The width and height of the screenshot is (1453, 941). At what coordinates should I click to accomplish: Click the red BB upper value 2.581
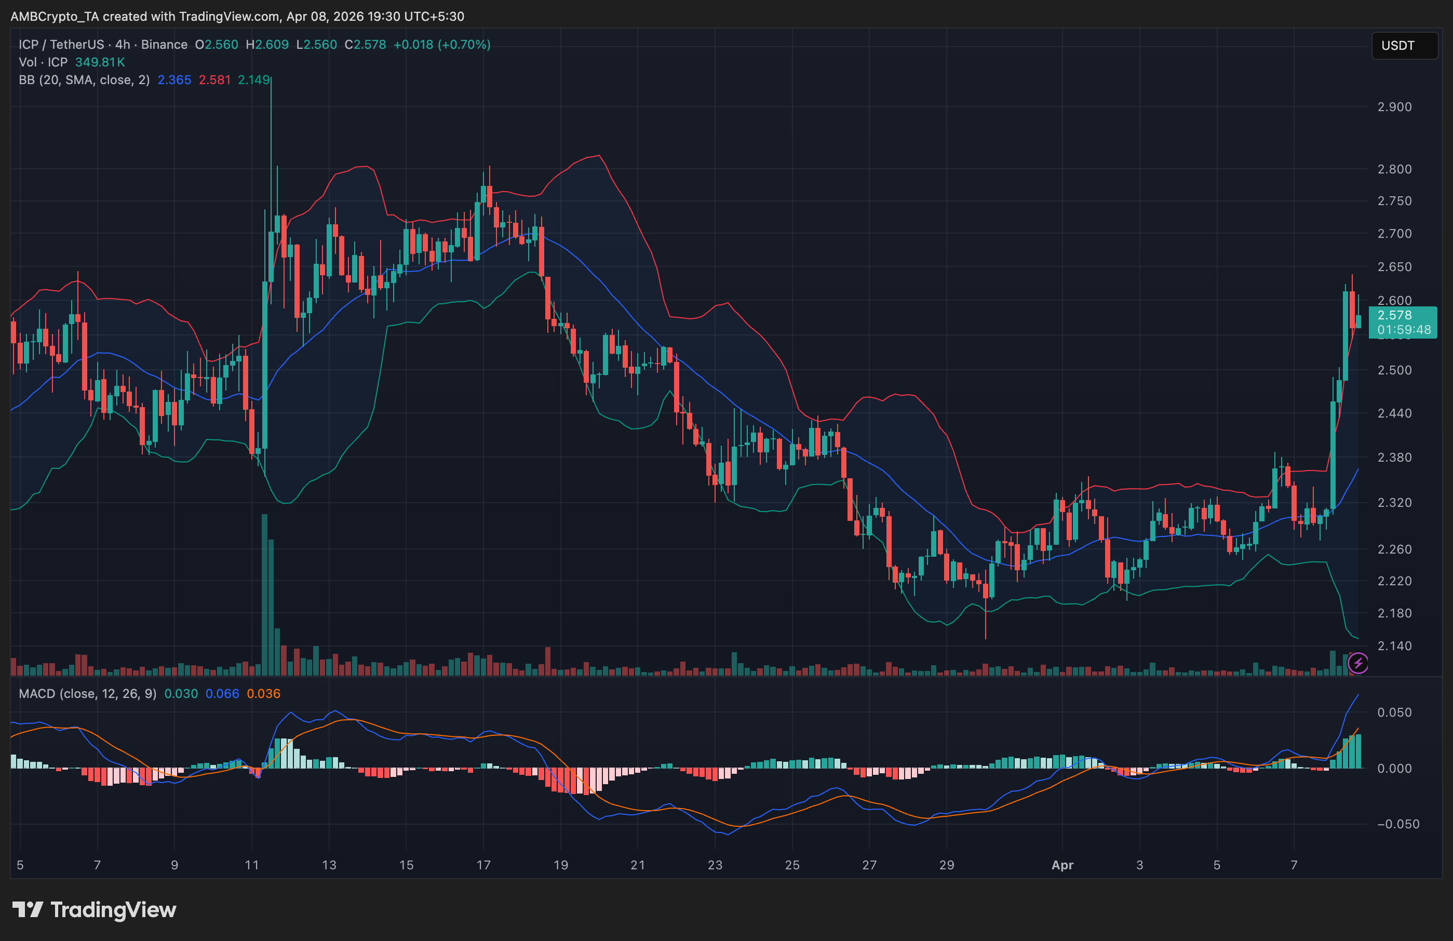coord(214,80)
